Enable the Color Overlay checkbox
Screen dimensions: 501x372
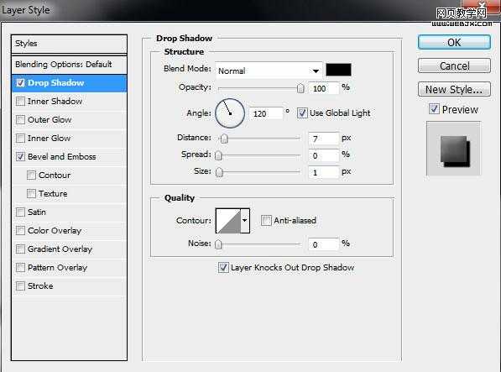coord(20,230)
